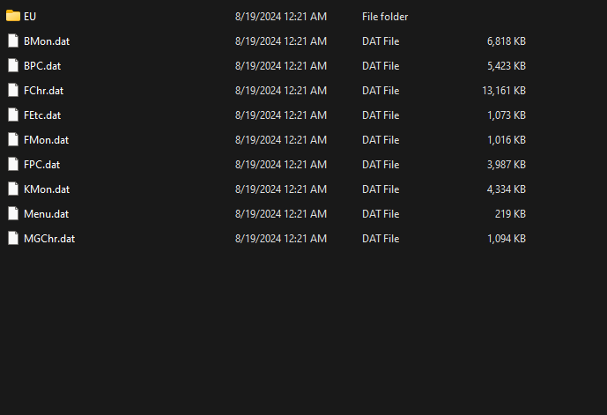Click the FPC.dat file icon
The height and width of the screenshot is (415, 607).
pyautogui.click(x=13, y=164)
